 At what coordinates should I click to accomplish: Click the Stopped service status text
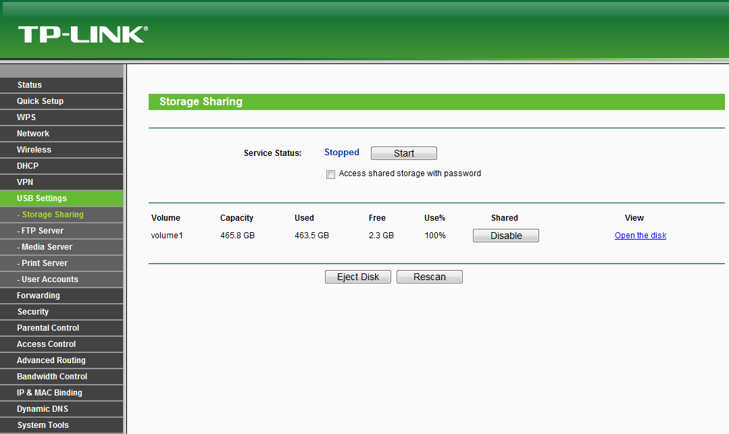click(x=342, y=153)
